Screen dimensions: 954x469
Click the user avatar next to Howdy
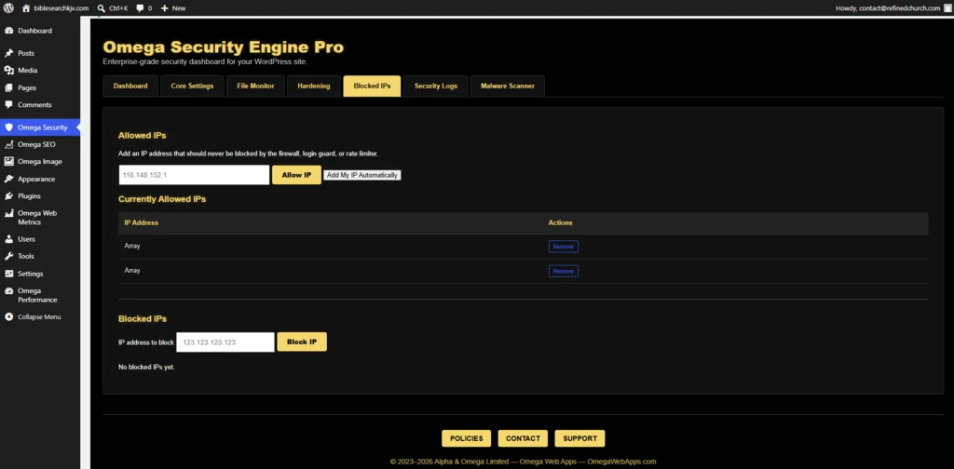click(947, 7)
